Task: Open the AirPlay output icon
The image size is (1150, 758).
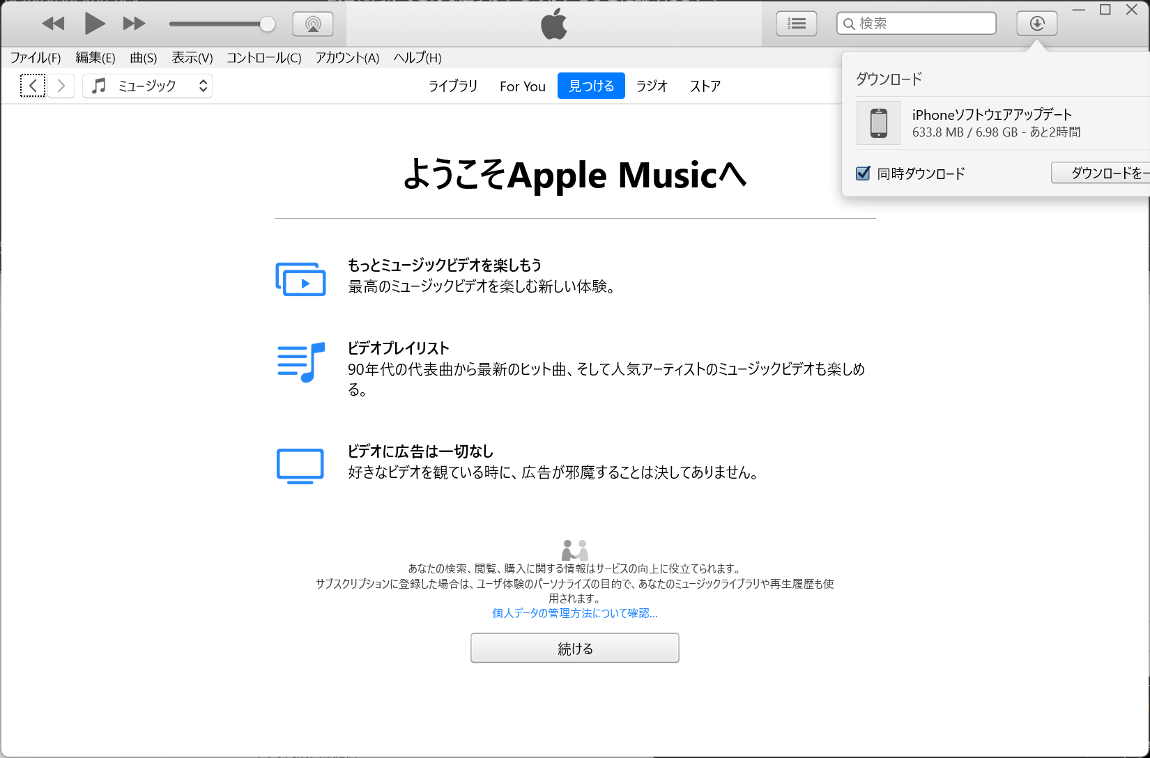Action: [x=313, y=24]
